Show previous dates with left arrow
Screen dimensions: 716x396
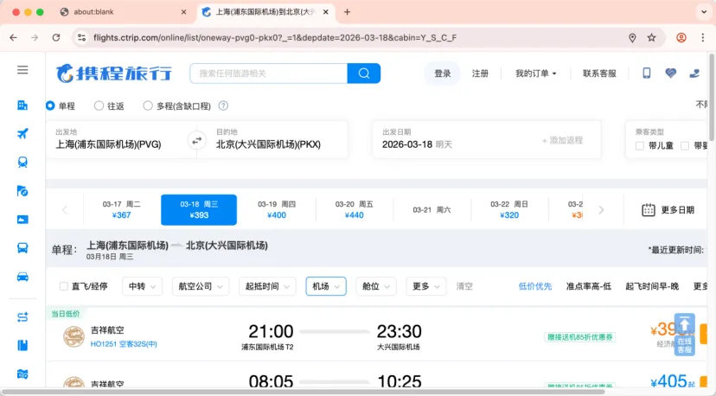point(64,210)
